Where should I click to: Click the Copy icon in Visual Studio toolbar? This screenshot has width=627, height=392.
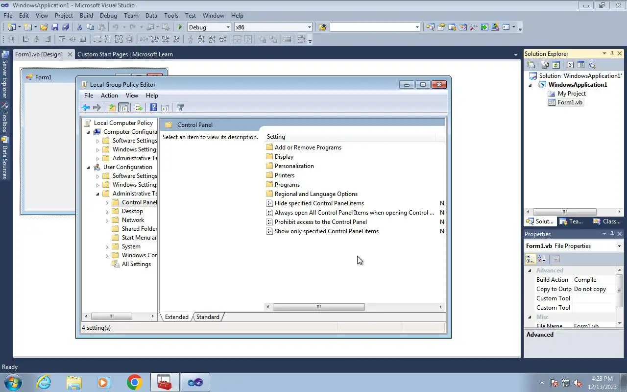(x=90, y=27)
